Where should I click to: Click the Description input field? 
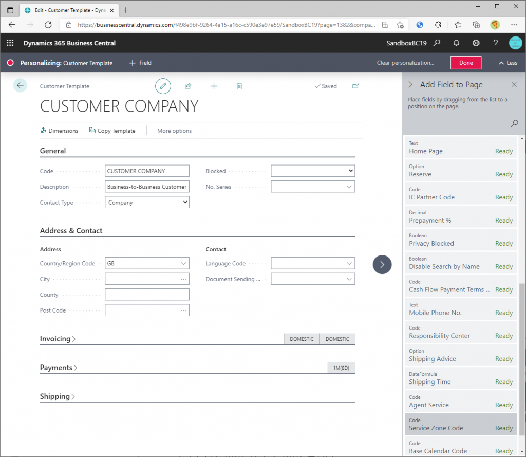pyautogui.click(x=147, y=187)
